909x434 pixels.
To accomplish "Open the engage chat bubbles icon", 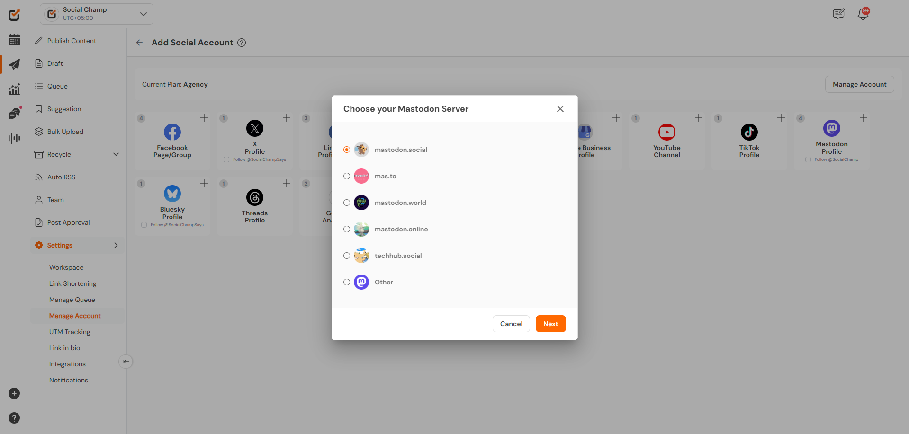I will click(15, 113).
